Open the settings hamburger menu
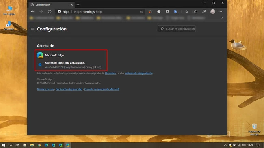The image size is (264, 148). tap(32, 29)
